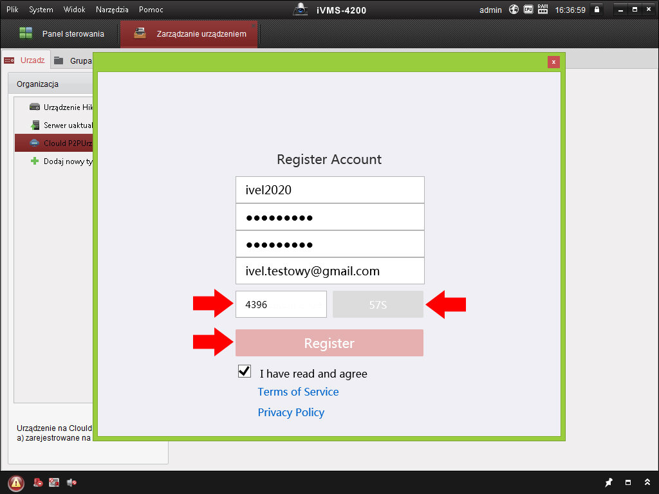Click the alarm warning icon in status bar
The height and width of the screenshot is (494, 659).
(16, 482)
